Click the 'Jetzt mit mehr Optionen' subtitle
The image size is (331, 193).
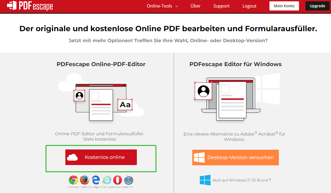pyautogui.click(x=168, y=41)
